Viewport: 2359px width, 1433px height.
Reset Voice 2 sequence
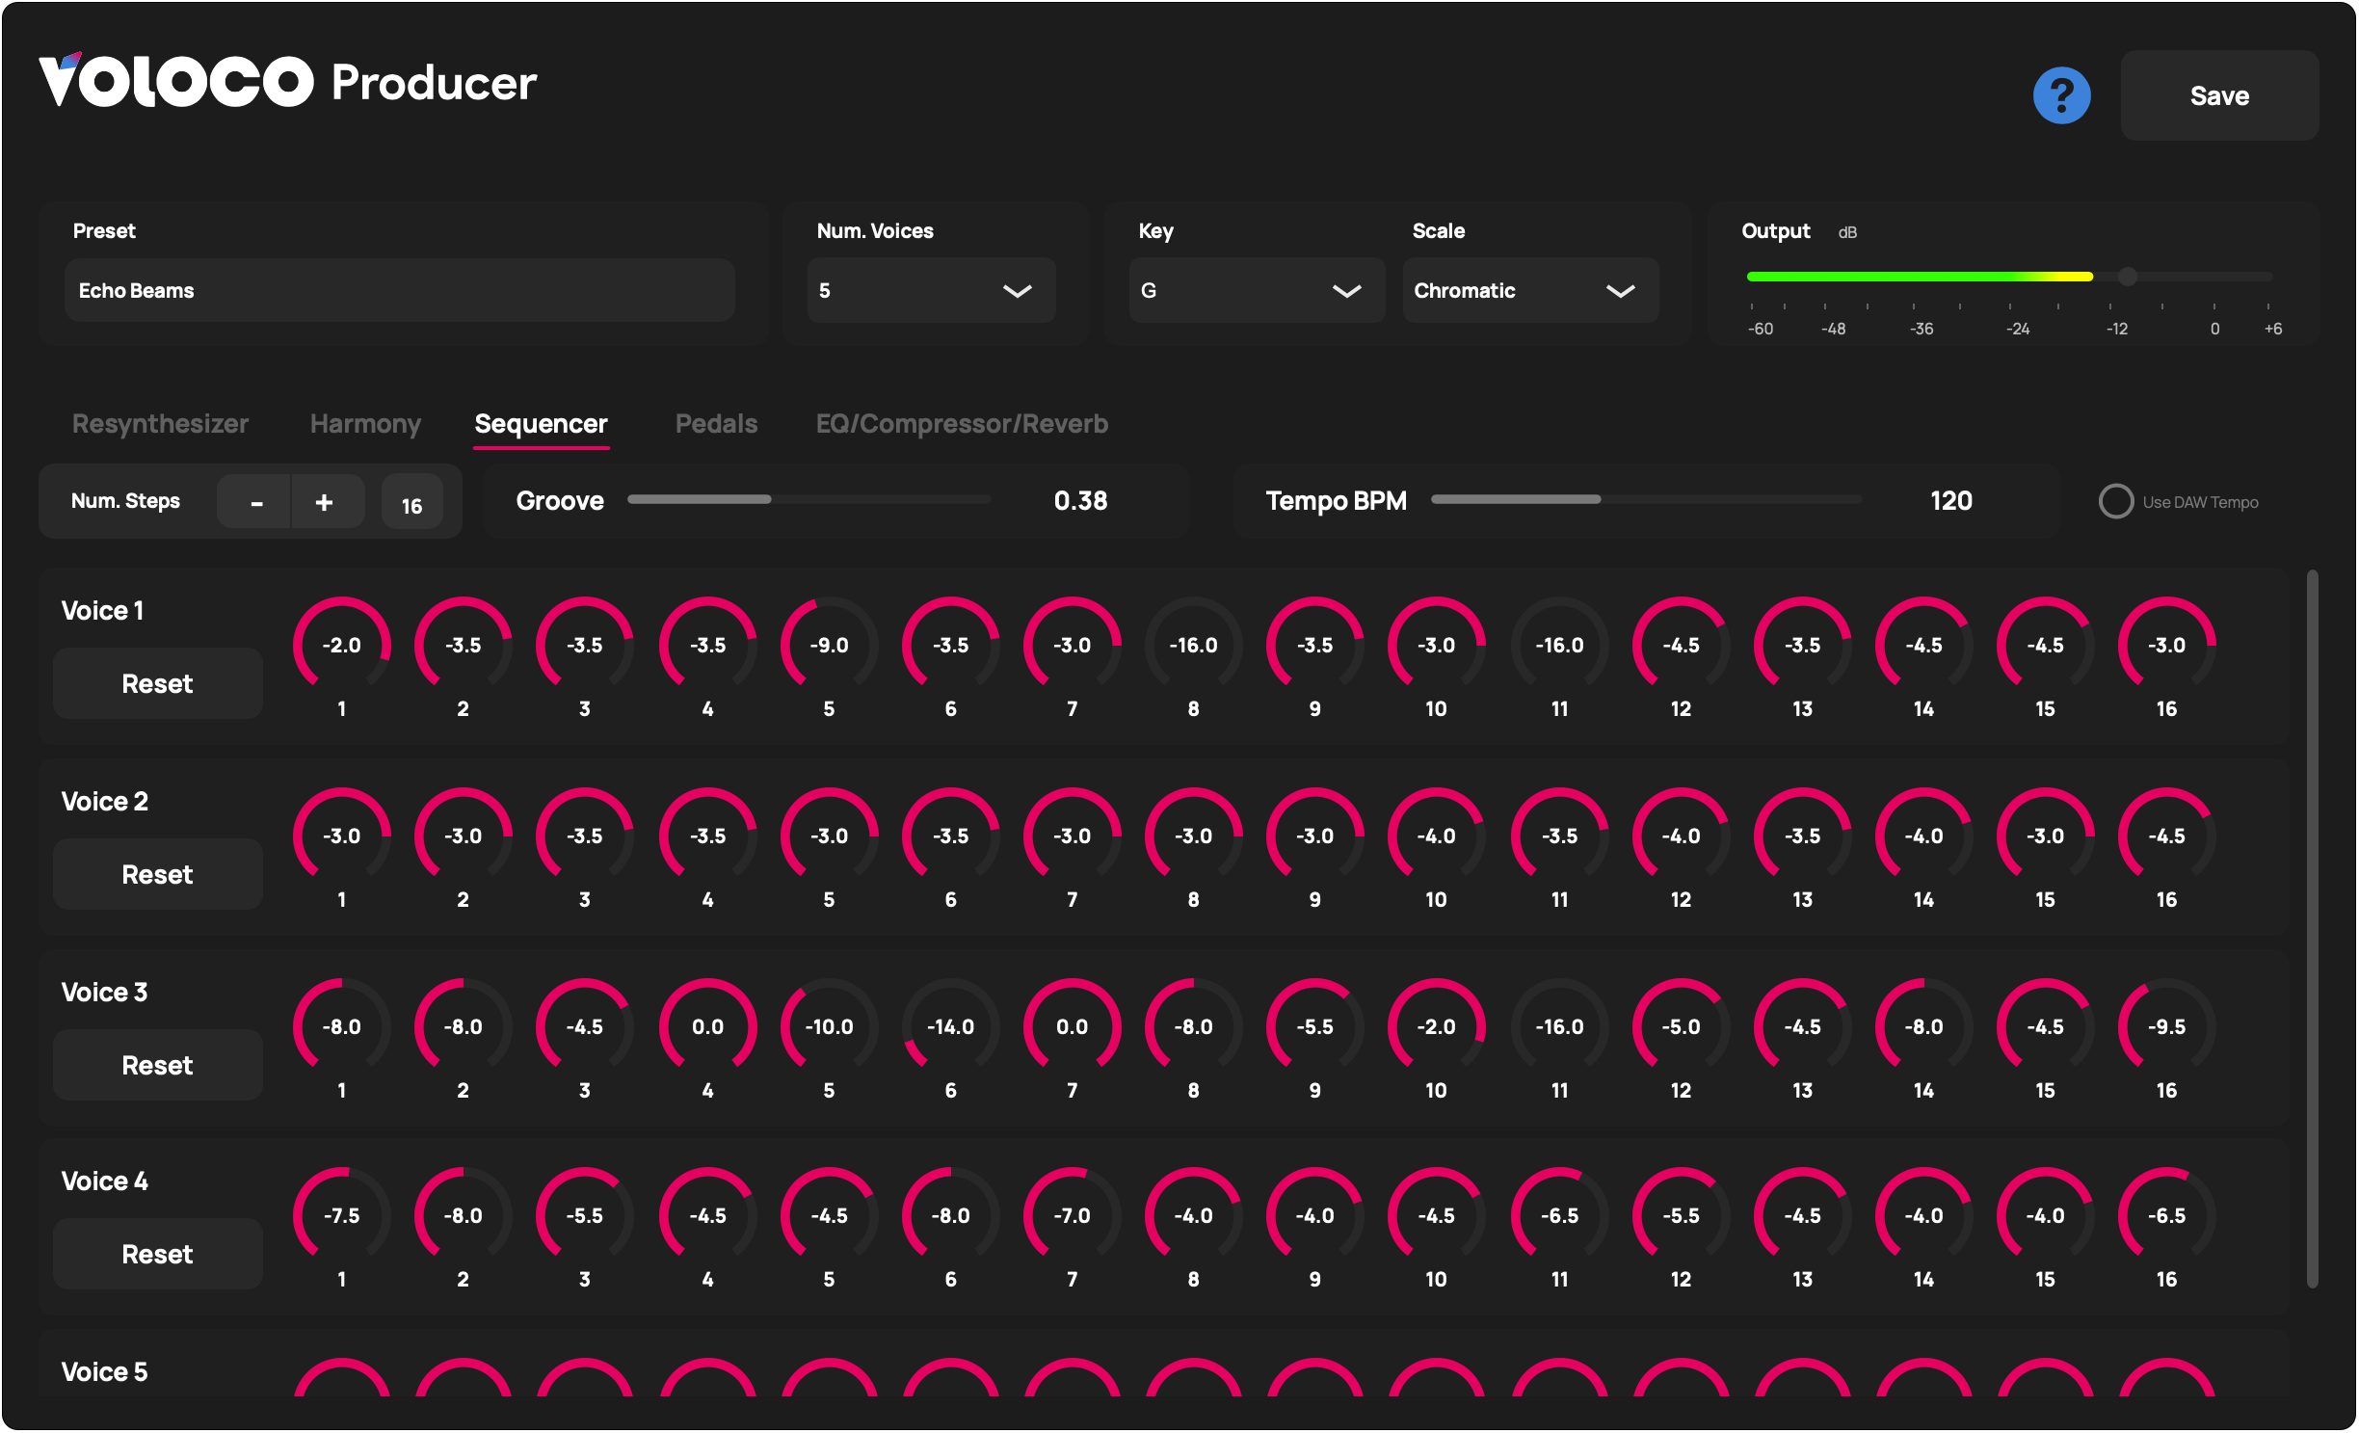point(157,874)
